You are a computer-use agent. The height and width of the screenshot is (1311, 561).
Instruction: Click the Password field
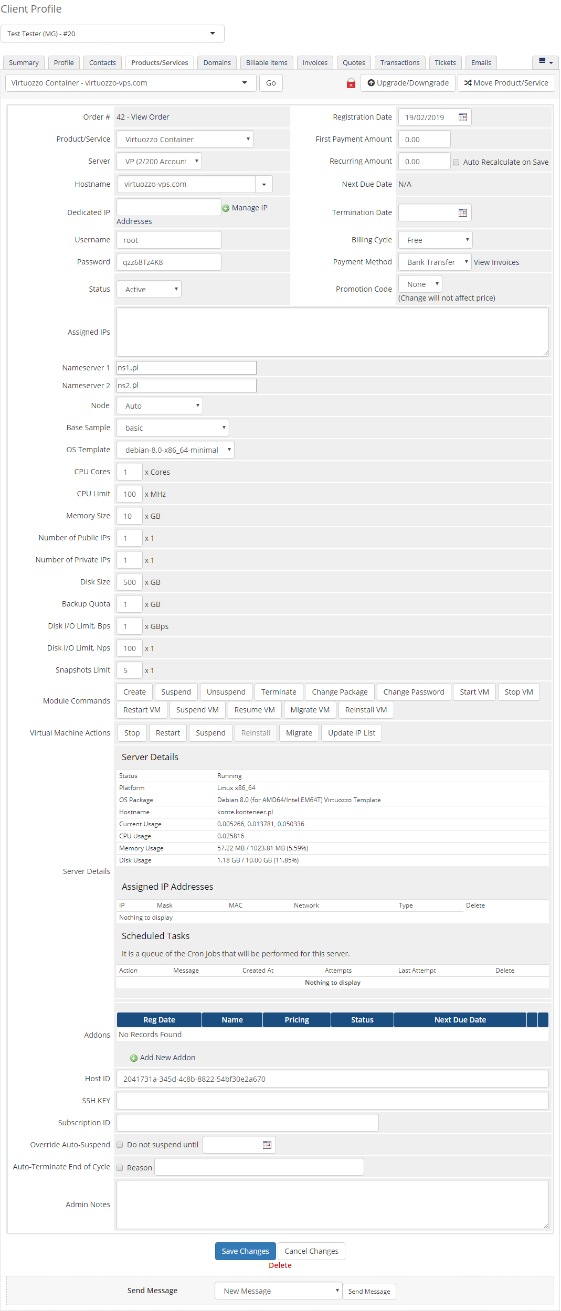169,262
